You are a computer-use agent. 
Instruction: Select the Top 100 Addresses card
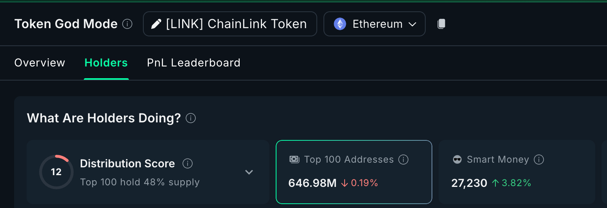coord(354,172)
